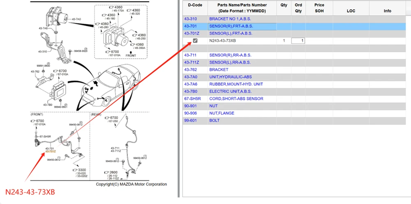Click the Ord Qty field for N243-43-73XB
This screenshot has width=411, height=204.
298,41
